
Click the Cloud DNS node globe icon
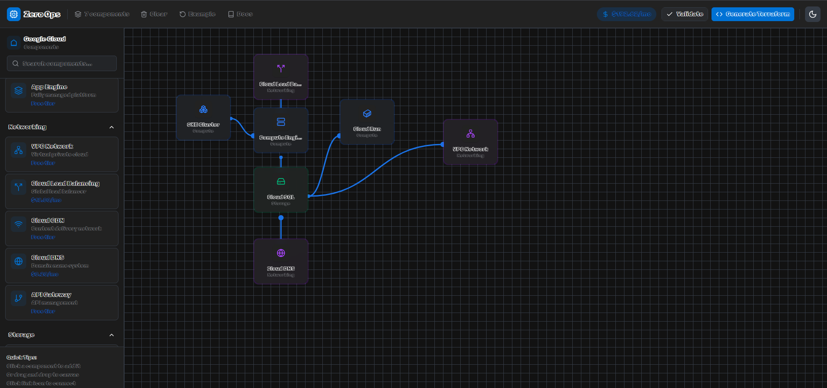[281, 253]
